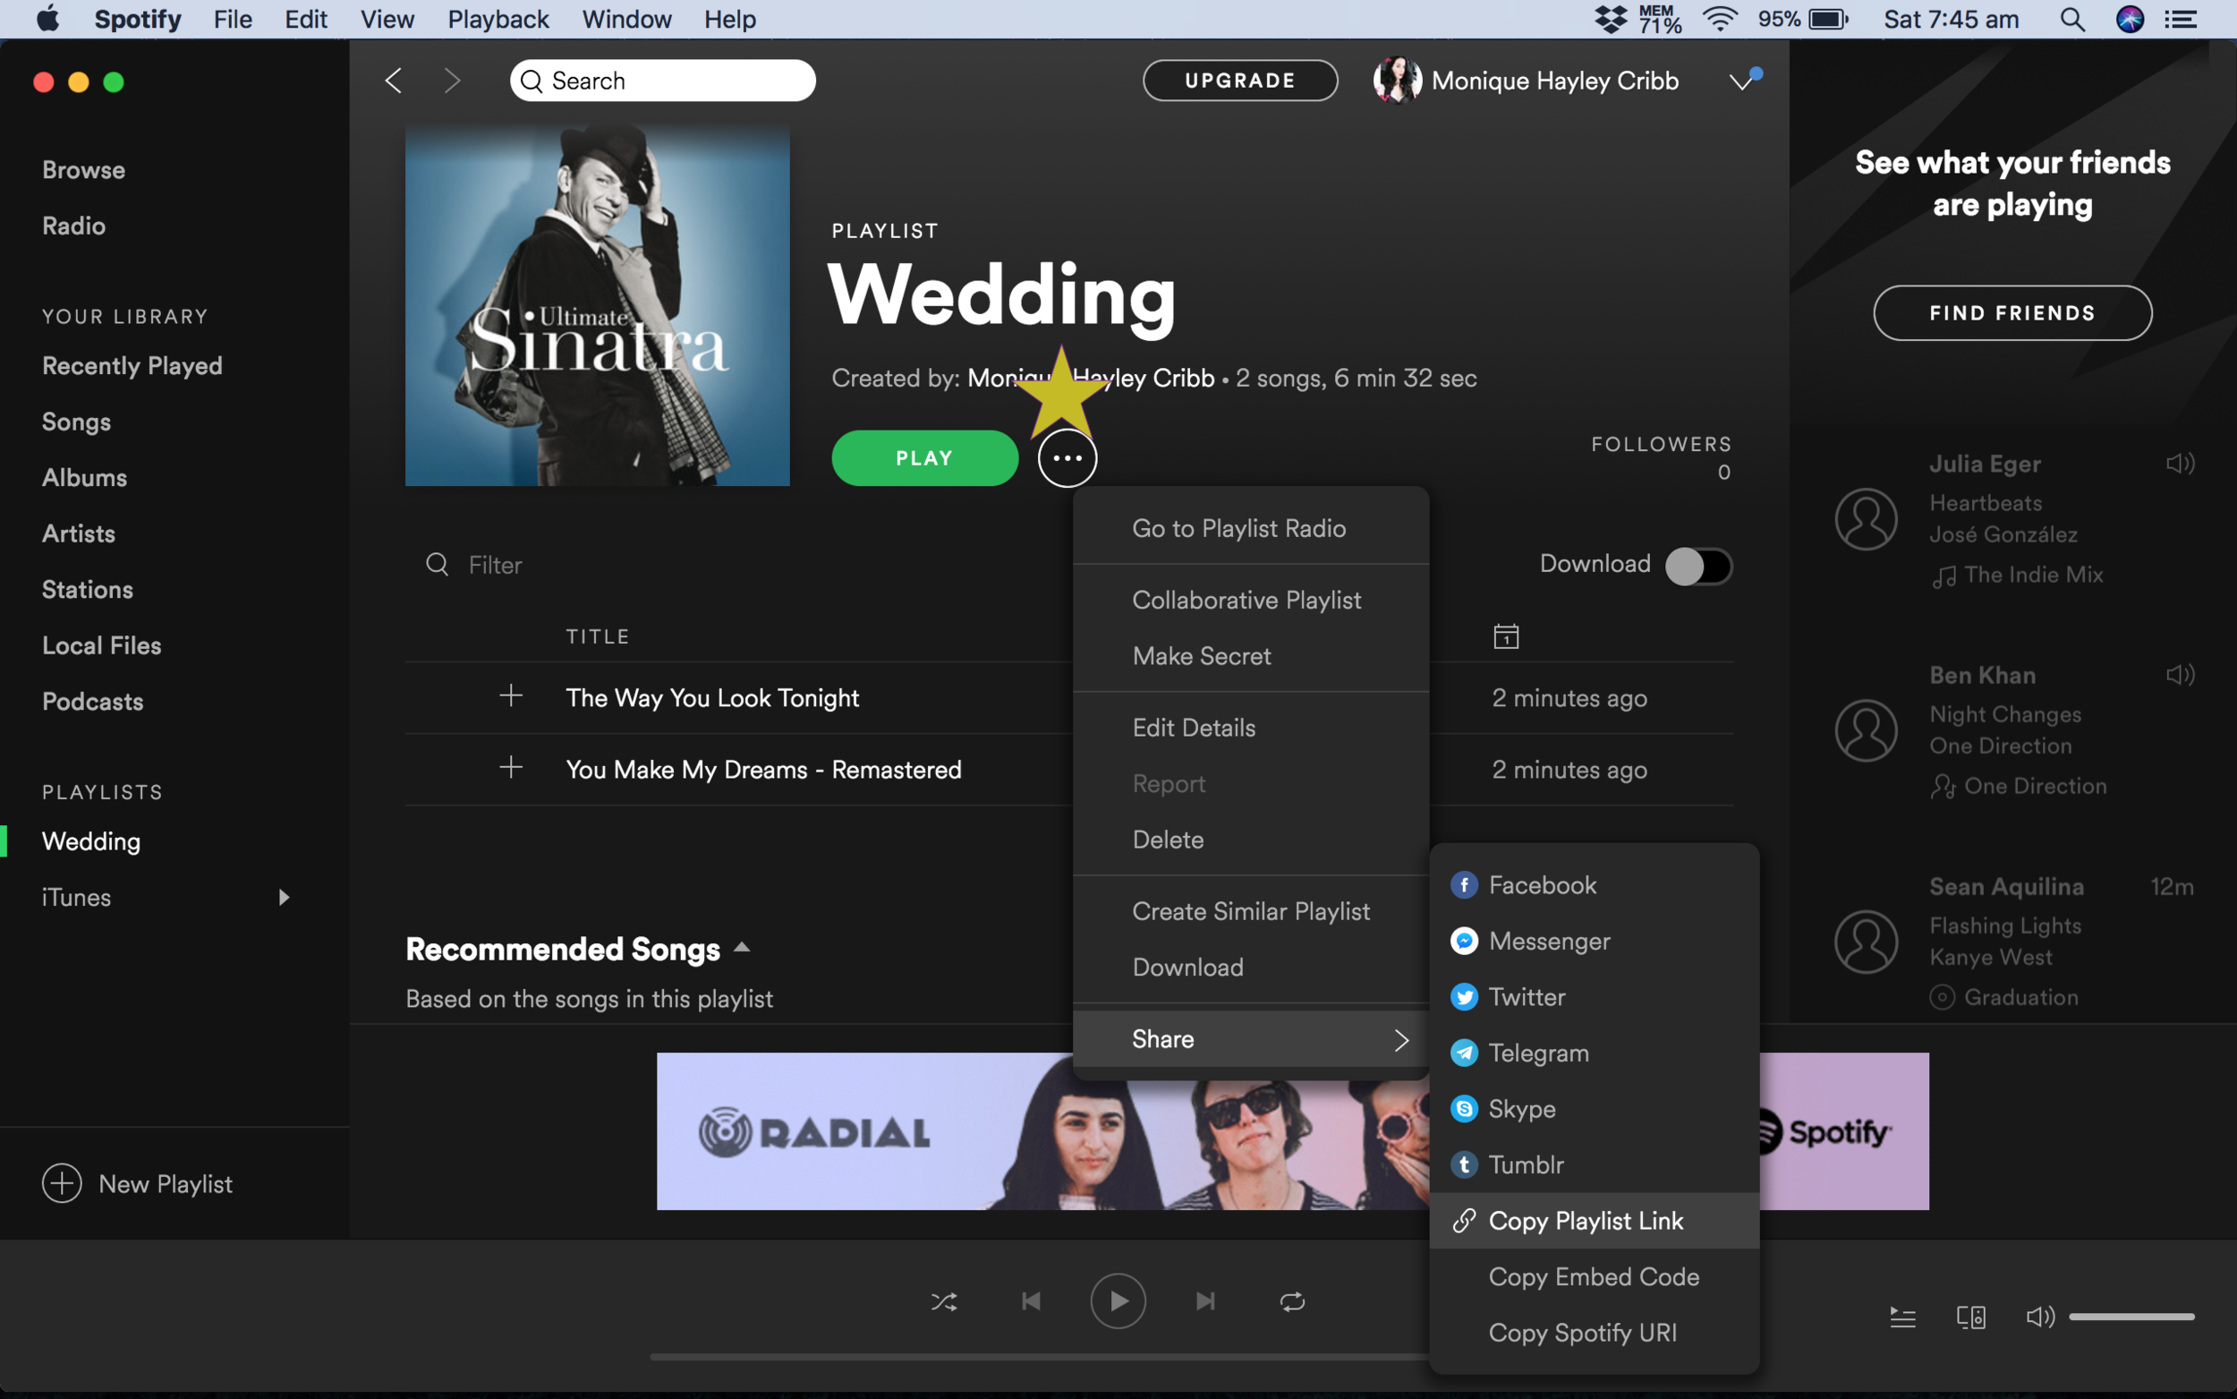Mute using the volume speaker icon

pos(2039,1317)
